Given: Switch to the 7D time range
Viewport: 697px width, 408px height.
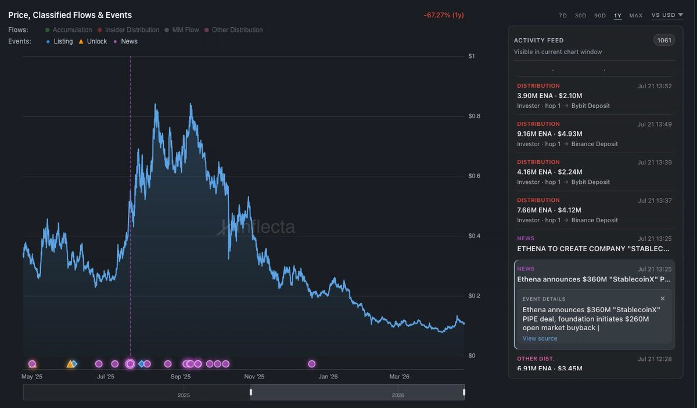Looking at the screenshot, I should coord(562,16).
